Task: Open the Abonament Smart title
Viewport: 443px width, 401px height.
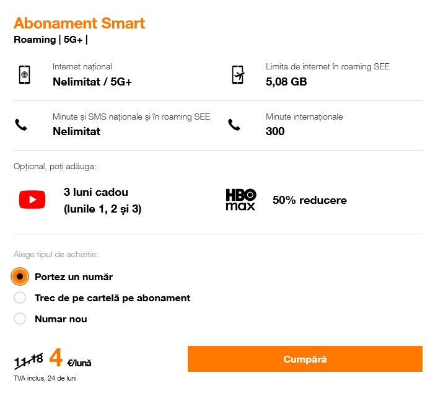Action: point(79,24)
